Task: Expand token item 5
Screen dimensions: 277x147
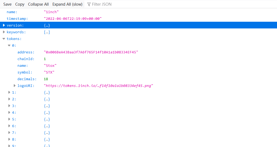Action: [9, 119]
